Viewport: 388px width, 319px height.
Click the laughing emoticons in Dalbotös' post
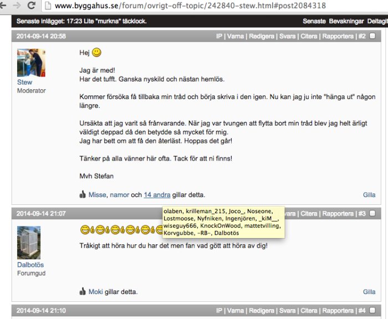[x=121, y=230]
